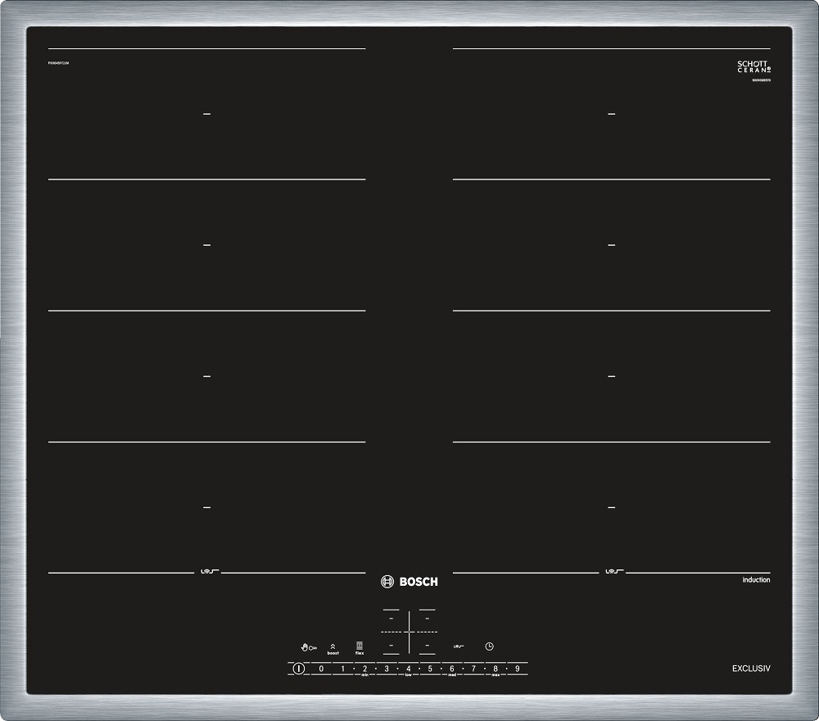
Task: Tap the half-step dot between 4 and 5
Action: pyautogui.click(x=419, y=669)
